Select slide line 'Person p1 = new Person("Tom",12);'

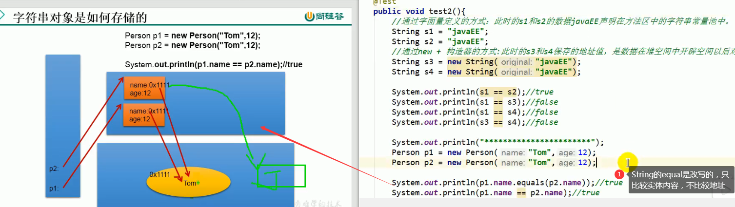click(x=193, y=36)
